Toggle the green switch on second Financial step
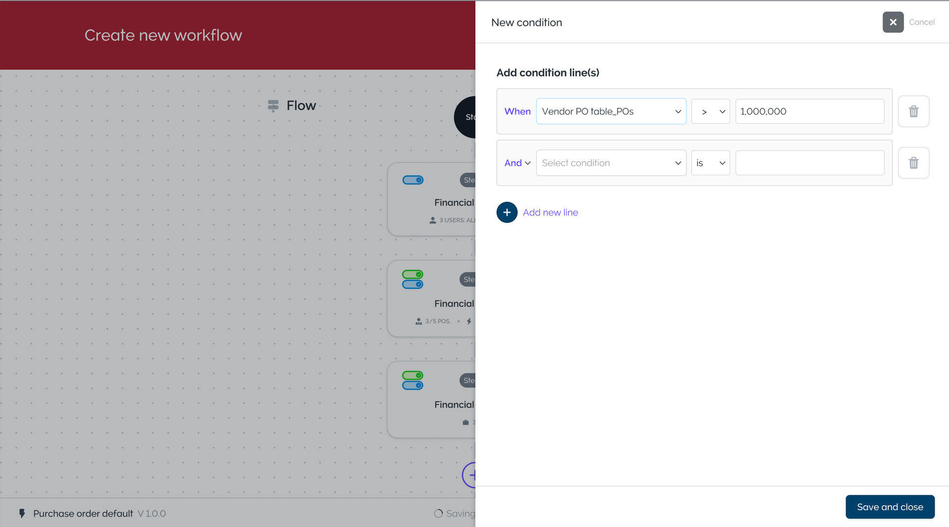The width and height of the screenshot is (949, 527). pos(413,274)
